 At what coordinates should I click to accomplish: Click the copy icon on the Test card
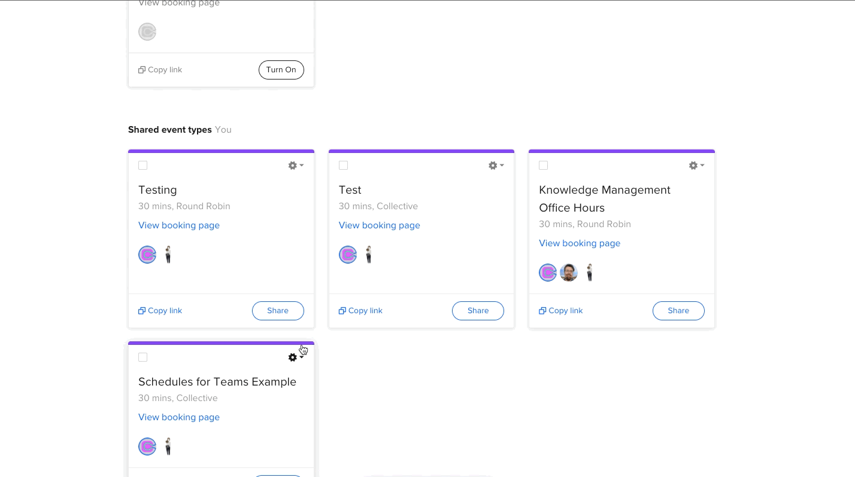tap(342, 311)
